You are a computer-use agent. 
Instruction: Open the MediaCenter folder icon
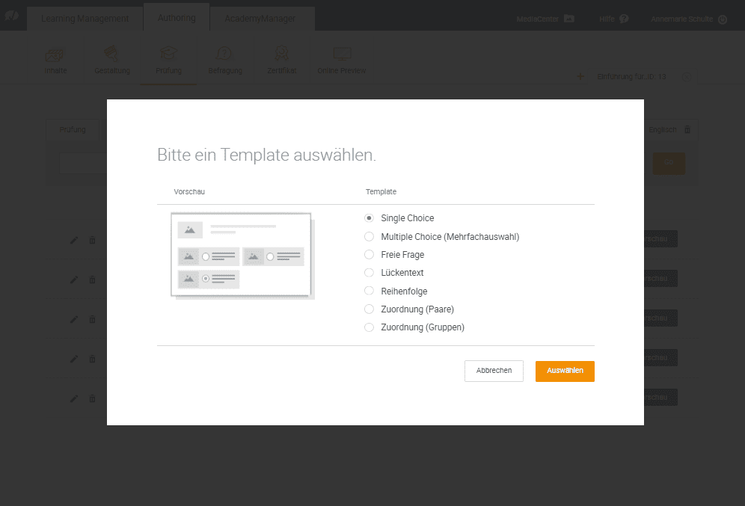569,19
